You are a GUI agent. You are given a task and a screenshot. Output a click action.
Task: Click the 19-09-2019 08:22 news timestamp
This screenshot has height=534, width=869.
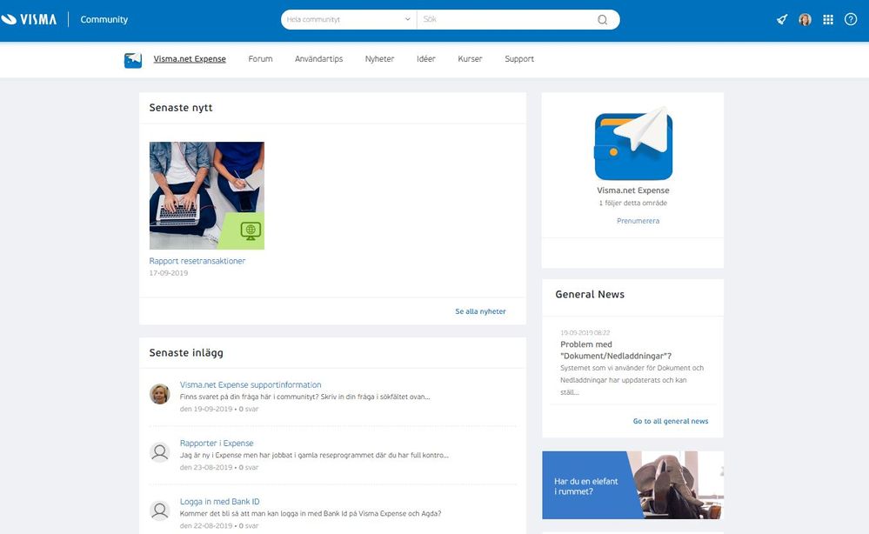tap(585, 332)
